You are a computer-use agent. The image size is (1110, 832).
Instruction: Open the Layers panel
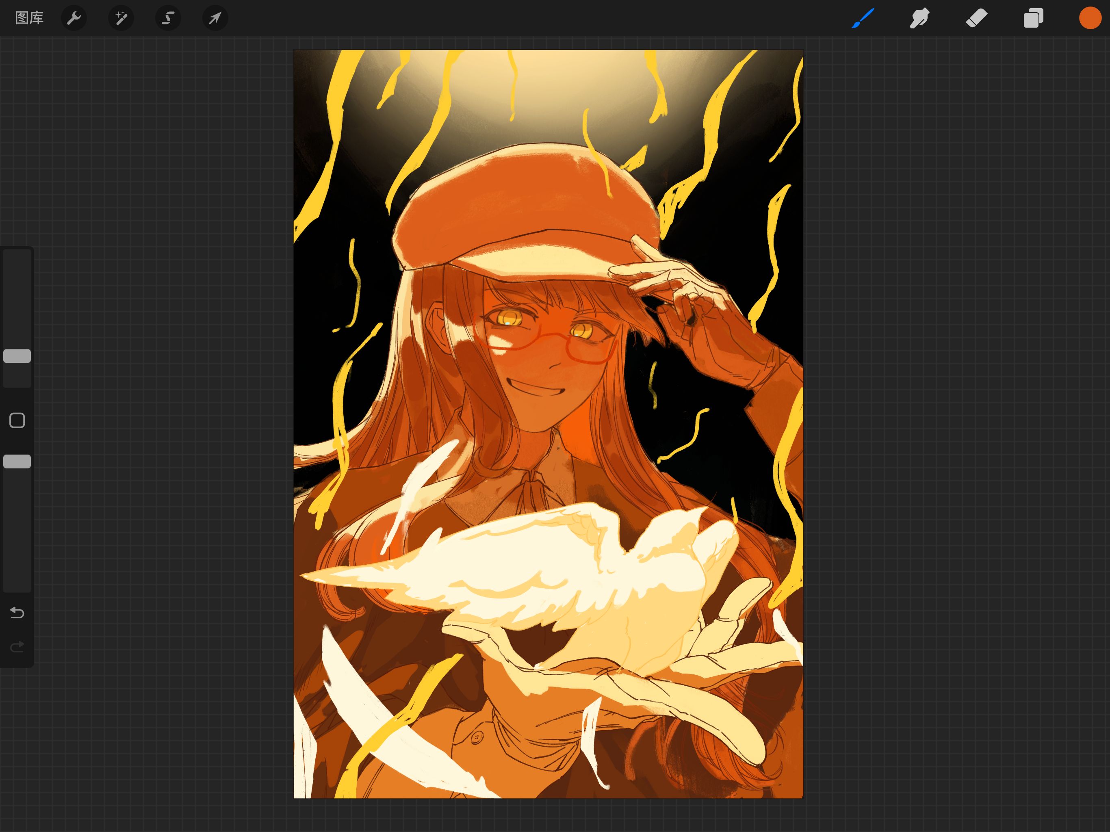(x=1033, y=18)
